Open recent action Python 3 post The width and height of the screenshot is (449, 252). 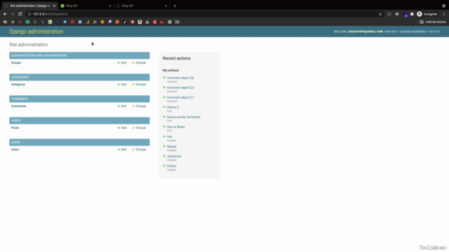click(173, 107)
